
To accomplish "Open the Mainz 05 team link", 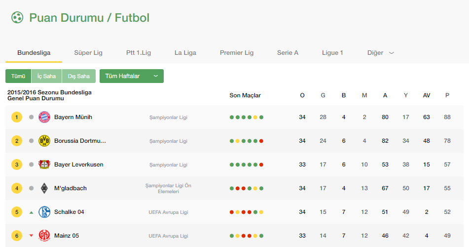I will (67, 236).
